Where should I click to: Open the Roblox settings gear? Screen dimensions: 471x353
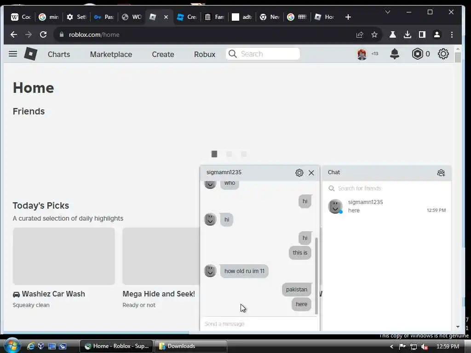(x=443, y=54)
